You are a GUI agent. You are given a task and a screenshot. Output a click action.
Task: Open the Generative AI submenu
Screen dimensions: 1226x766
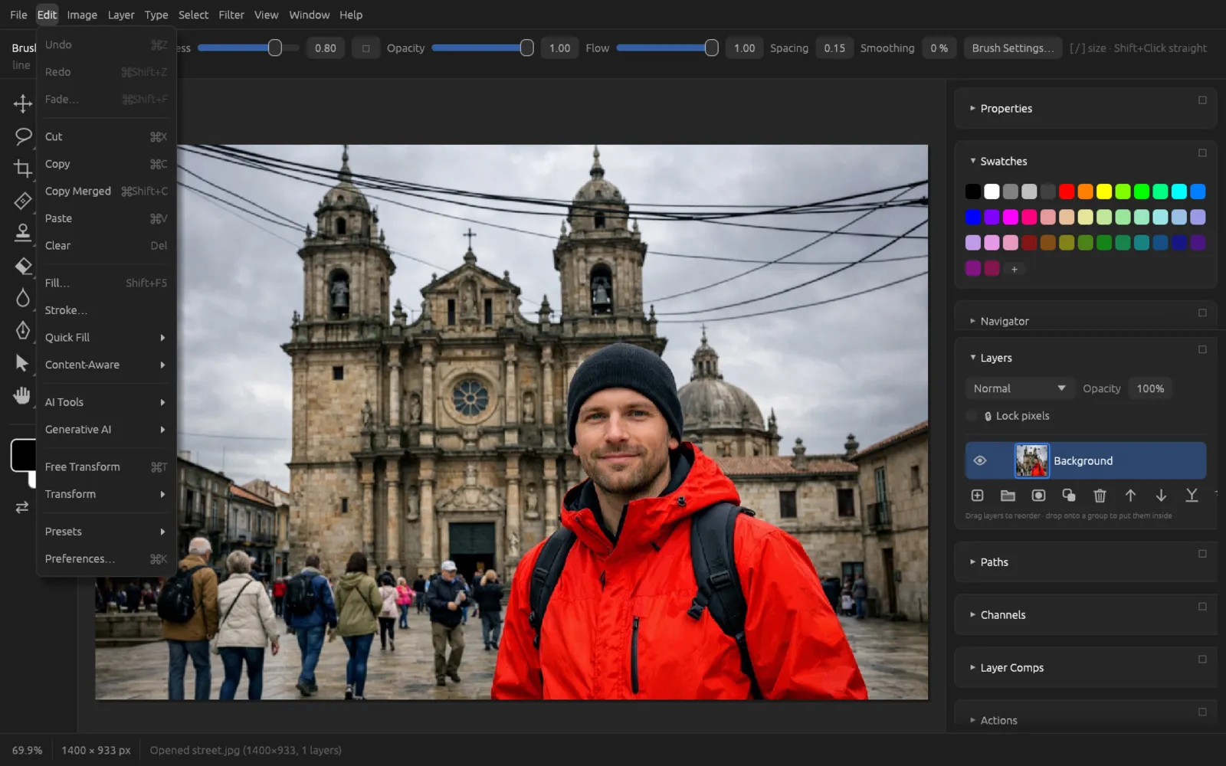tap(106, 430)
